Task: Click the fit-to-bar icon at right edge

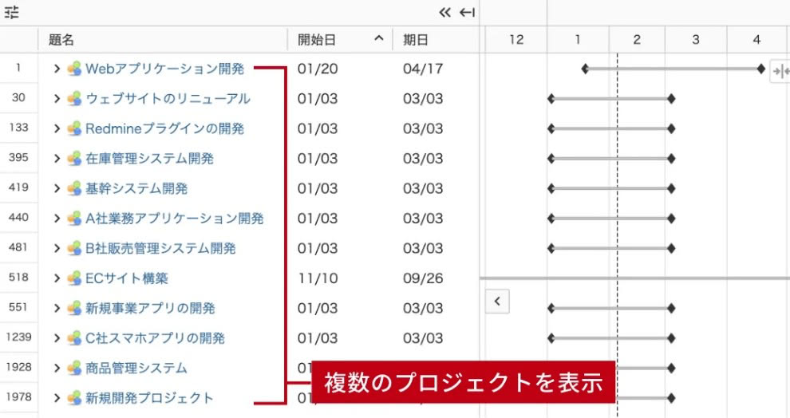Action: pos(780,73)
